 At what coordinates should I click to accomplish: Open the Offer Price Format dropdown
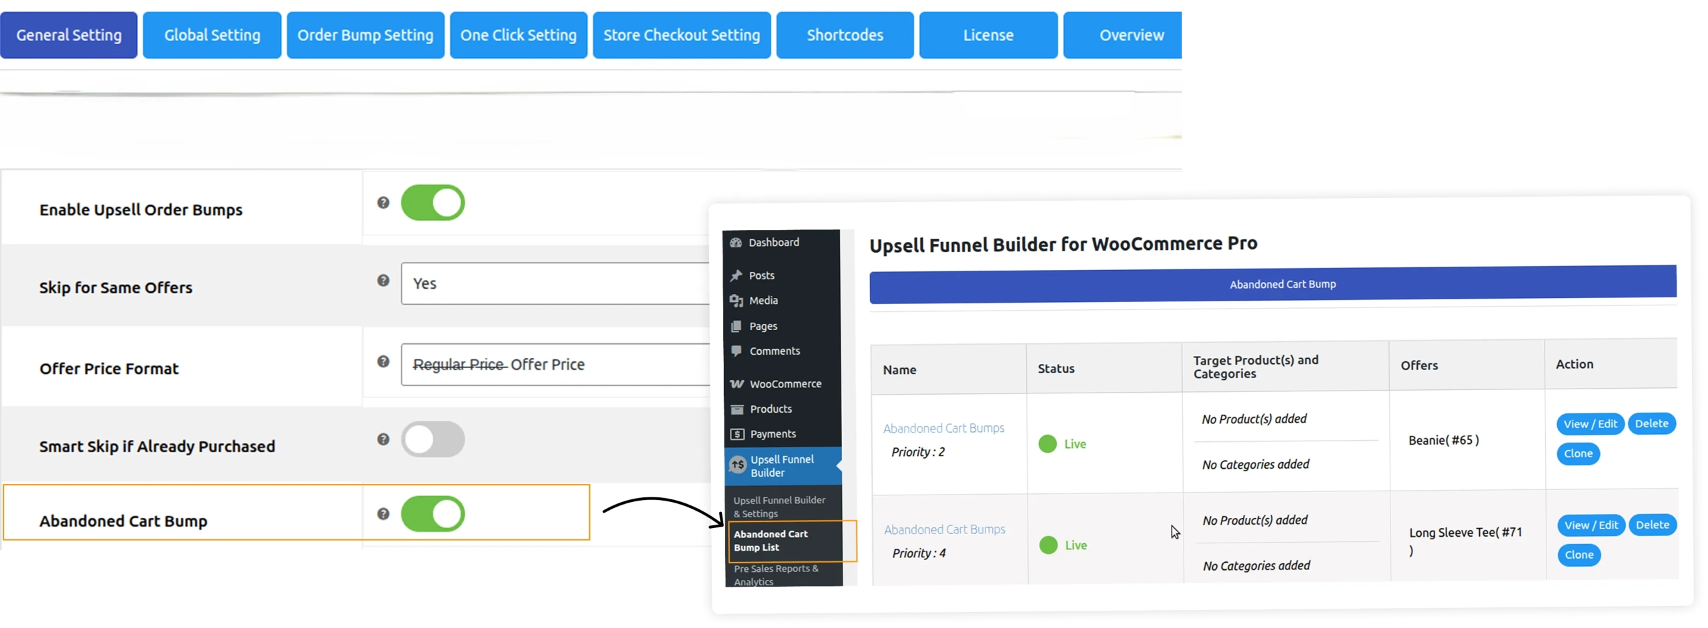pos(555,365)
